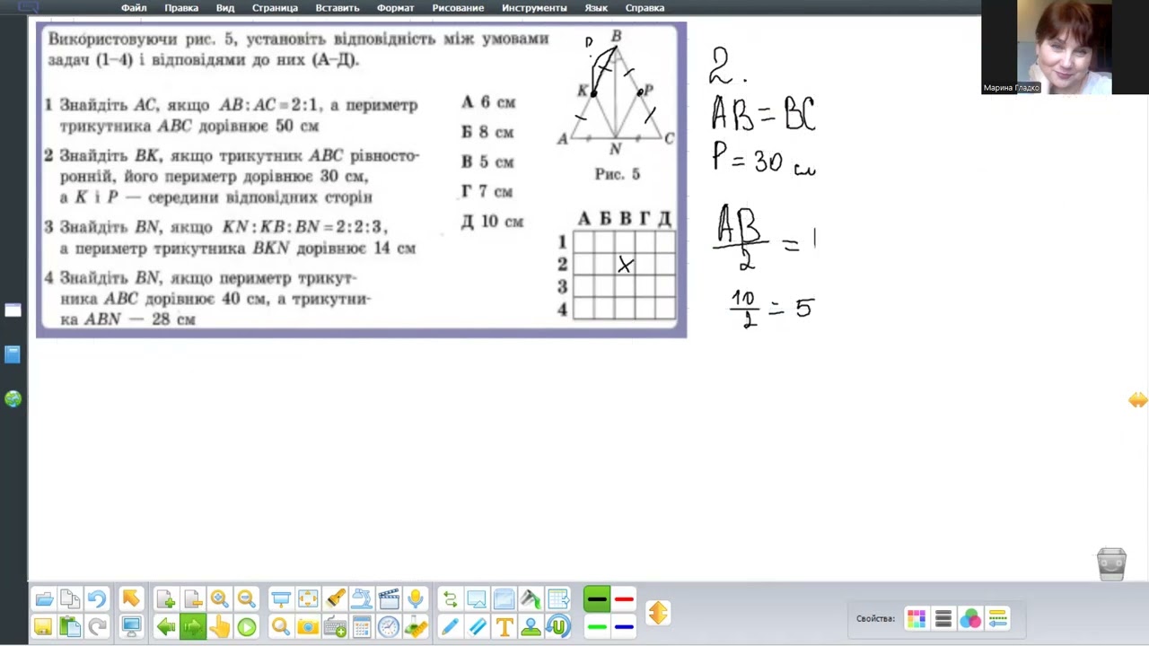Choose the blue pen color
1149x646 pixels.
(624, 627)
